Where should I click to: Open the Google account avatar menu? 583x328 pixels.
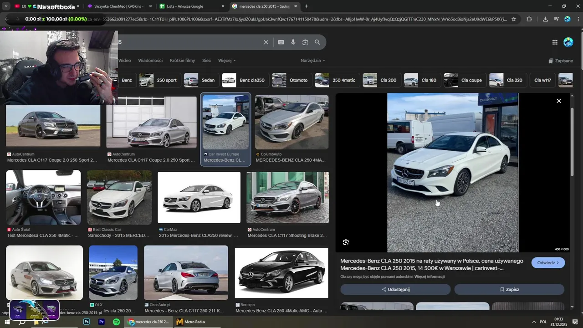tap(568, 42)
